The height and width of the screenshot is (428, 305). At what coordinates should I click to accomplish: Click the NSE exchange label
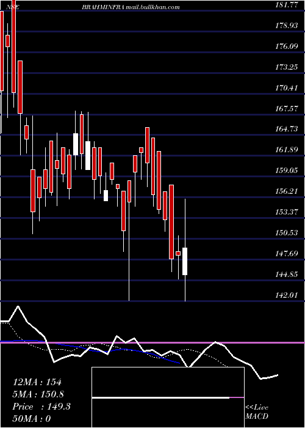(12, 7)
